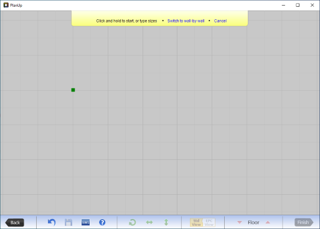The height and width of the screenshot is (229, 320).
Task: Open help via question mark icon
Action: point(102,222)
